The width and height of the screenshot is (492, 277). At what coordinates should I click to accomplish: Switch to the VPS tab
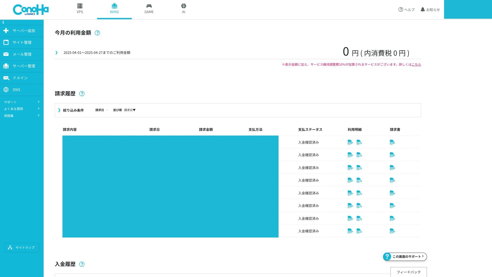pyautogui.click(x=80, y=9)
